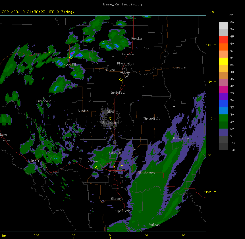Click the yellow V marker northwest of RockyMH

click(50, 52)
